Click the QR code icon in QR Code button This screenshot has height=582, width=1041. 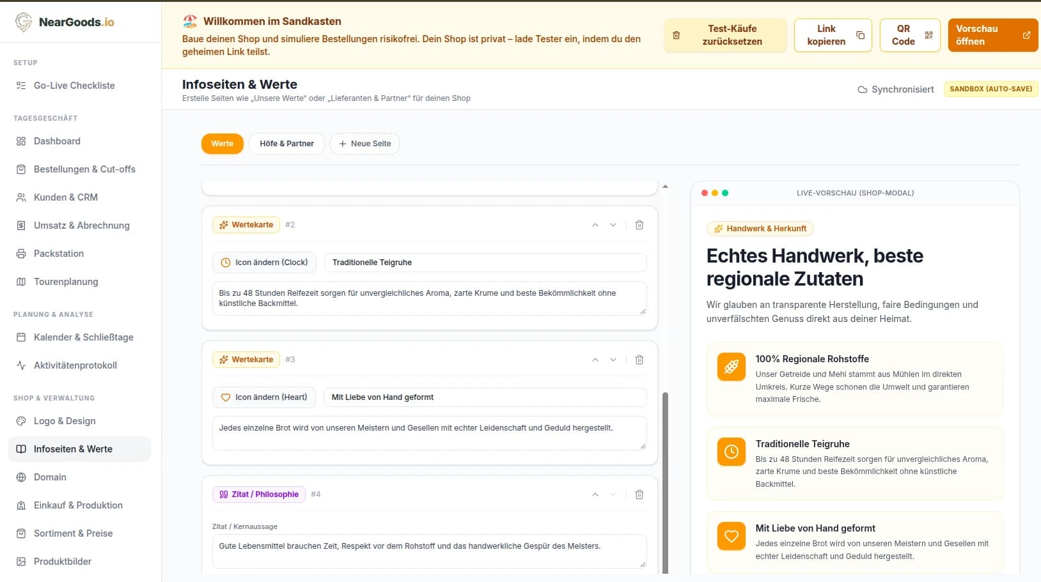[x=928, y=35]
